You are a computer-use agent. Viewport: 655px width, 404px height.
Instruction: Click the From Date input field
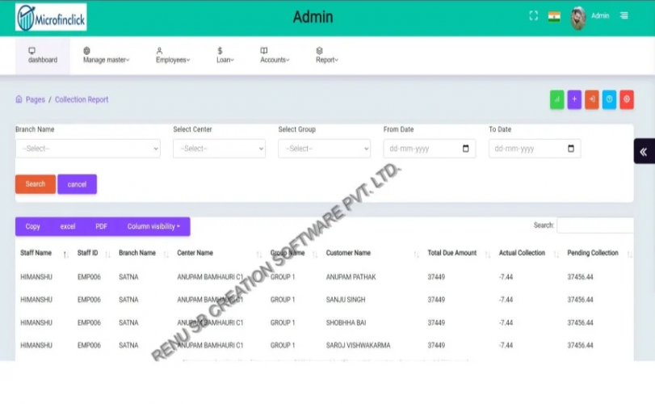[430, 149]
